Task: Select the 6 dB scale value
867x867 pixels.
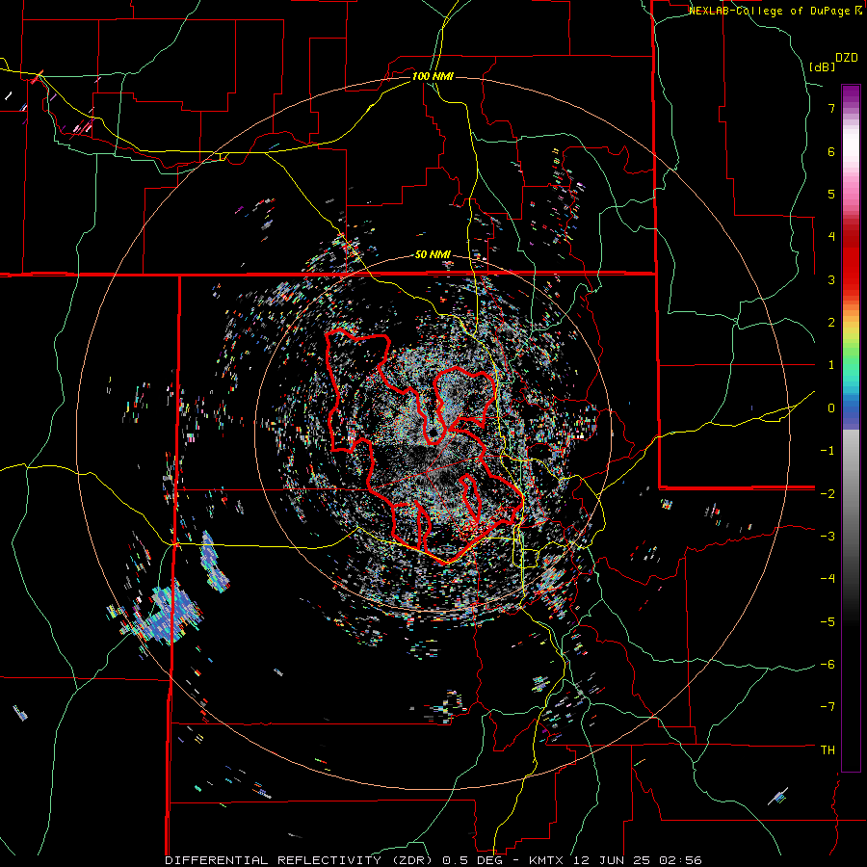Action: click(831, 151)
